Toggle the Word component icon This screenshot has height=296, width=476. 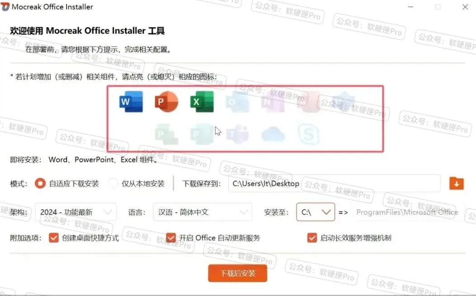(x=131, y=101)
